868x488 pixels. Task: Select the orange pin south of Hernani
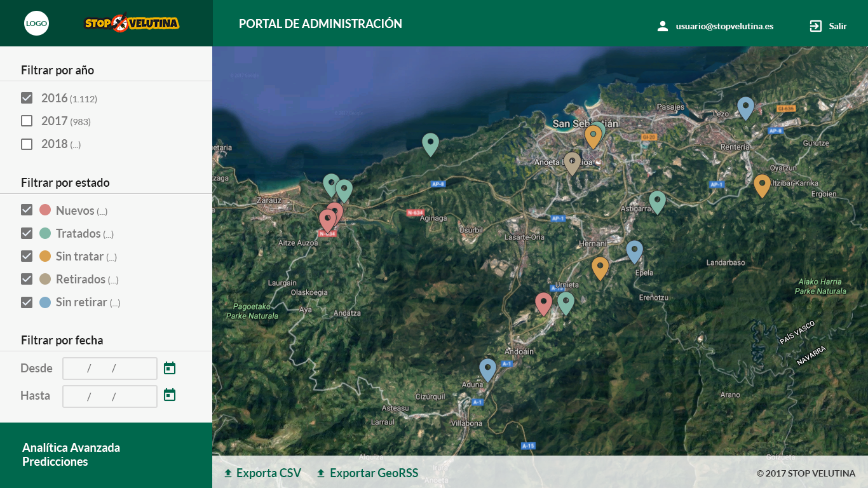pos(600,268)
